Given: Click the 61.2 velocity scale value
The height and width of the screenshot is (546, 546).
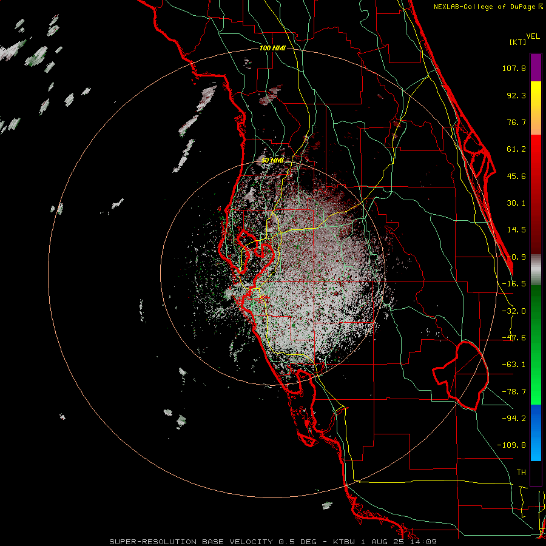Looking at the screenshot, I should point(516,149).
